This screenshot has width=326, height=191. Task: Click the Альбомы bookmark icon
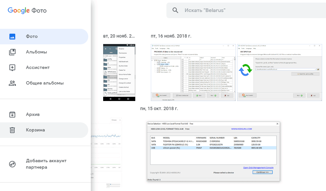coord(12,52)
